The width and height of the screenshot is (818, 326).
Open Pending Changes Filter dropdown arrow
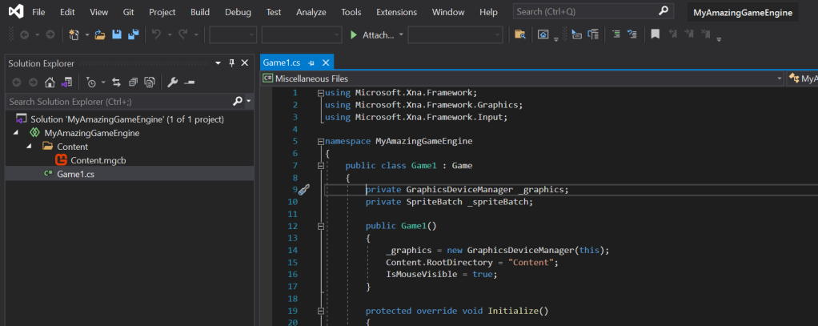(x=103, y=83)
